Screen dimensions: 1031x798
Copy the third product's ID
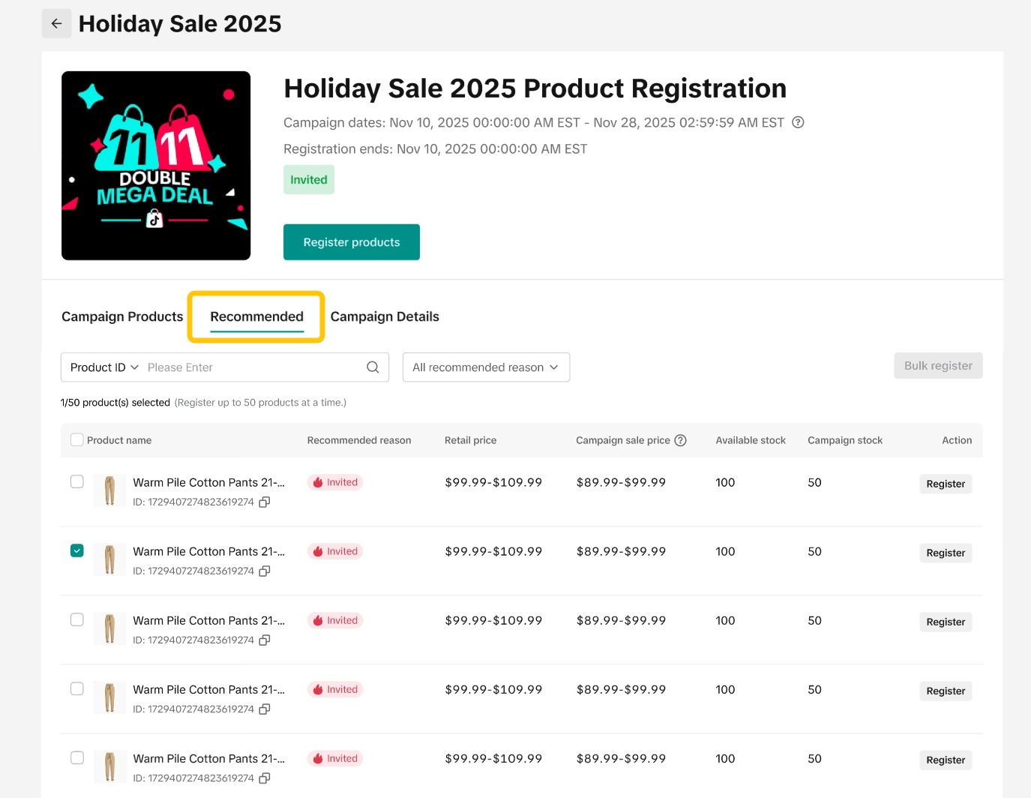point(265,640)
